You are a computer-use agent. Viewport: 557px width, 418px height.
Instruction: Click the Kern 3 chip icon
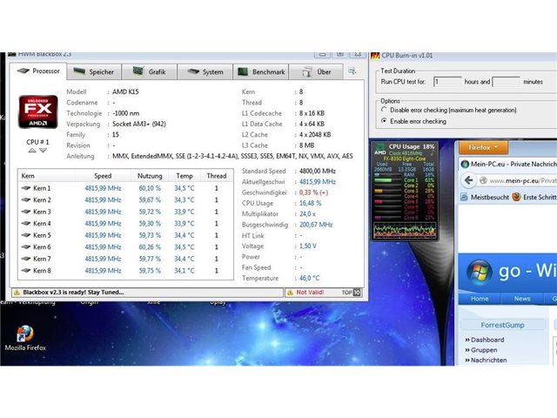click(26, 212)
